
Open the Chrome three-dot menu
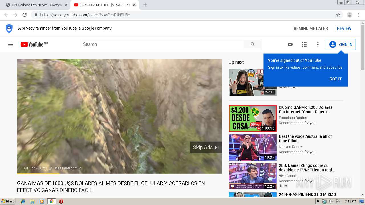point(359,15)
